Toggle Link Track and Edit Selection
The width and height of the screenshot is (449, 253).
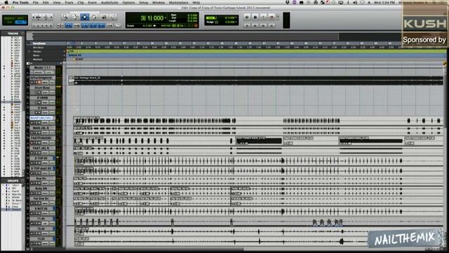pos(93,26)
